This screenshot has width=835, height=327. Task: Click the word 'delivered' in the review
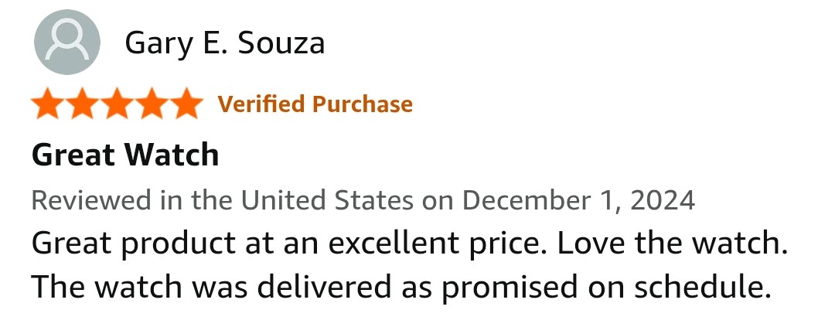tap(324, 287)
